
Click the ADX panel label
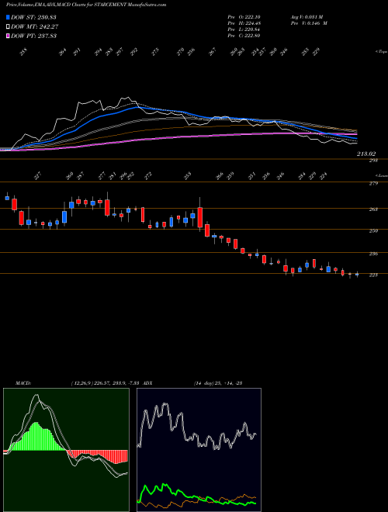(147, 383)
